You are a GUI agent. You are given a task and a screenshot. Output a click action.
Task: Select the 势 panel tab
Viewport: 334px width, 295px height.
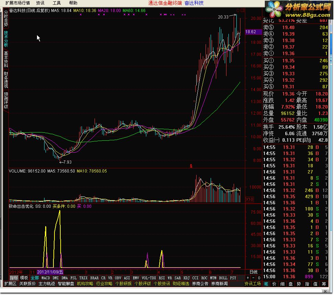point(299,284)
